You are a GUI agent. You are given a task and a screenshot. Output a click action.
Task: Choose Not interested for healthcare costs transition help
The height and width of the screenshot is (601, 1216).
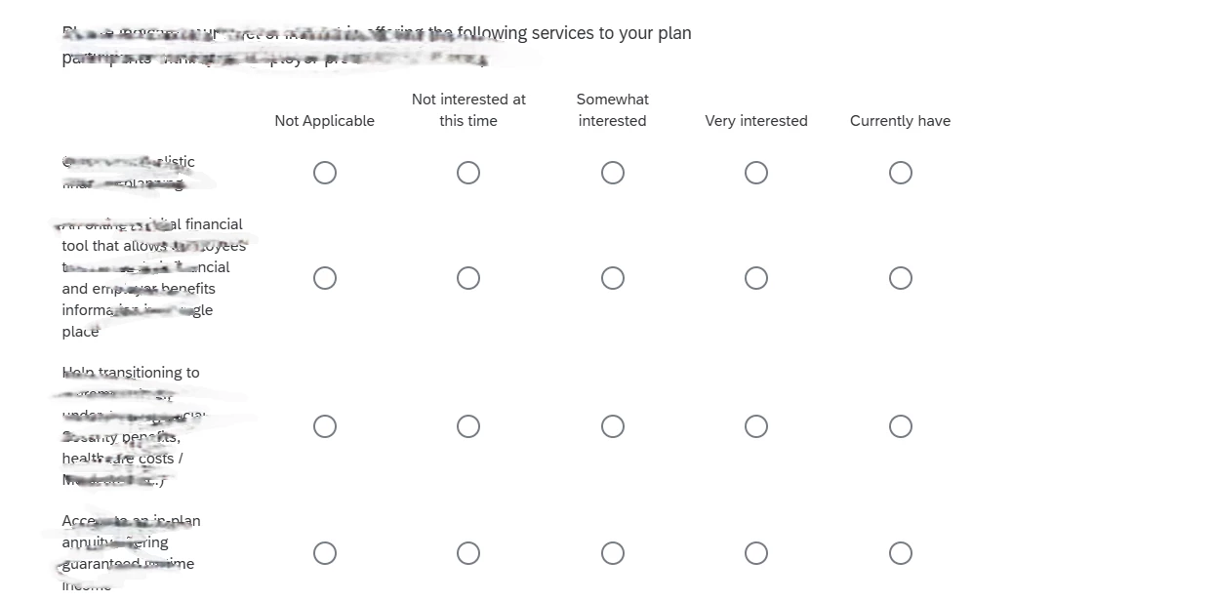[x=468, y=426]
